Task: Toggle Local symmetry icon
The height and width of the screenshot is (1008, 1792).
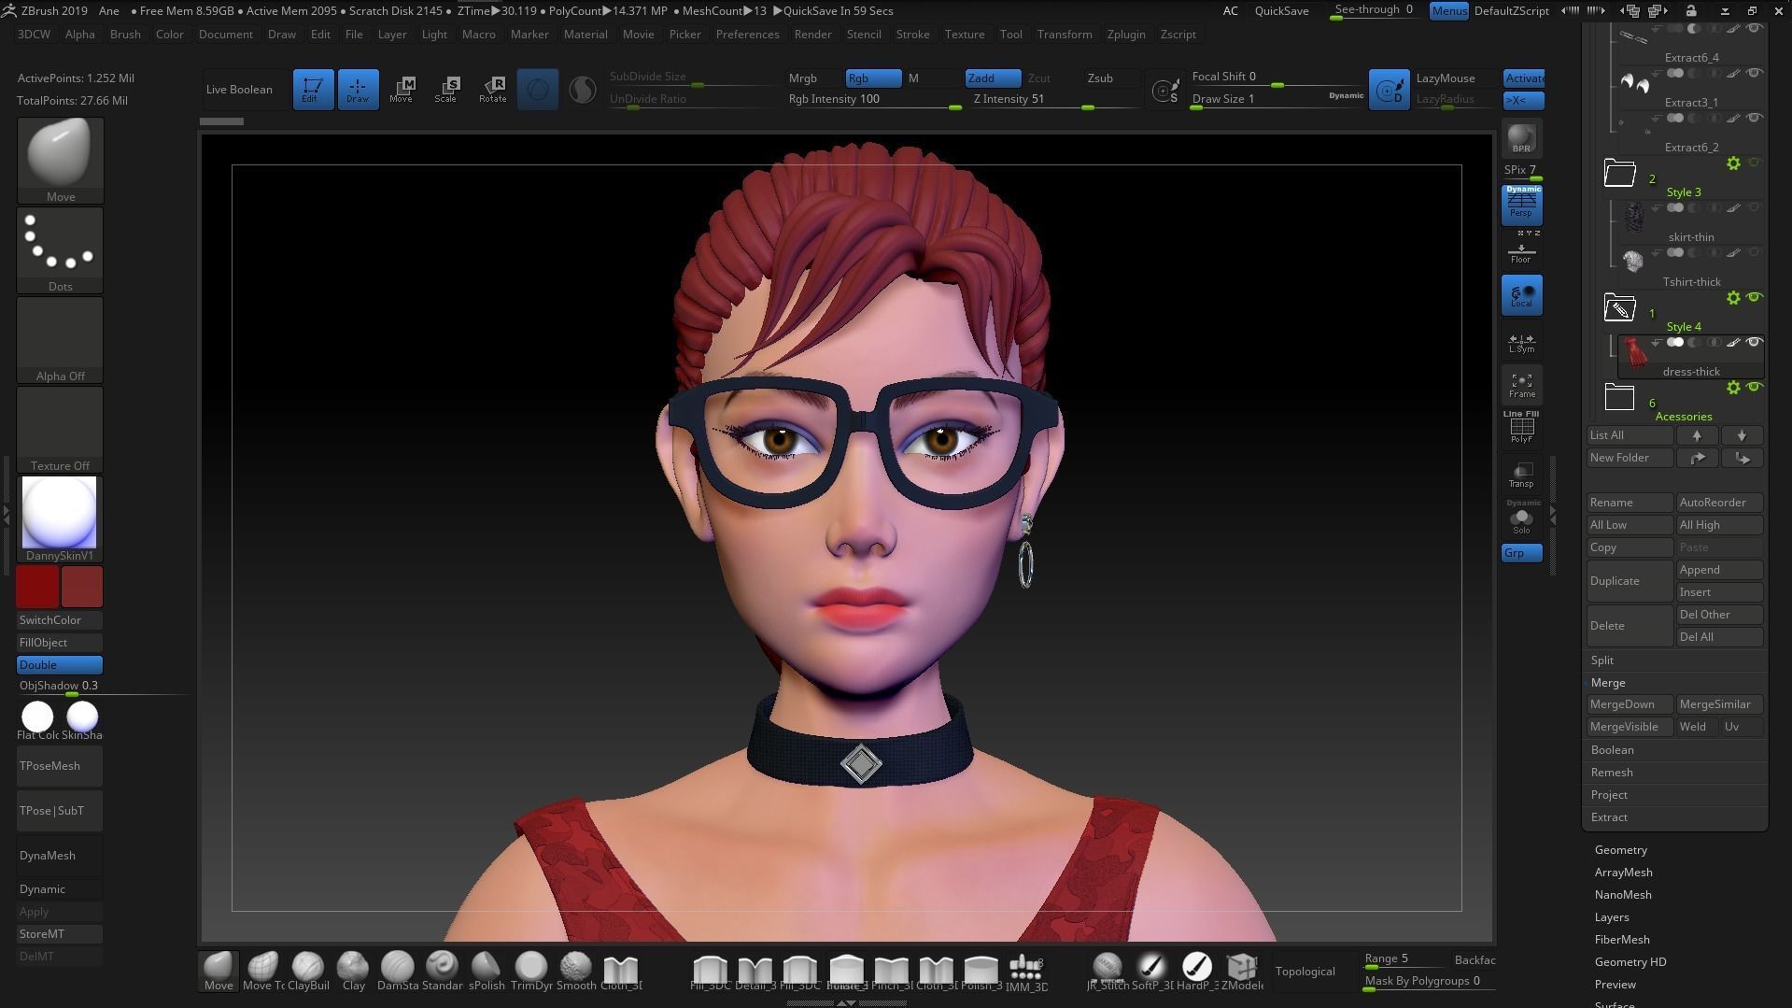Action: tap(1521, 295)
